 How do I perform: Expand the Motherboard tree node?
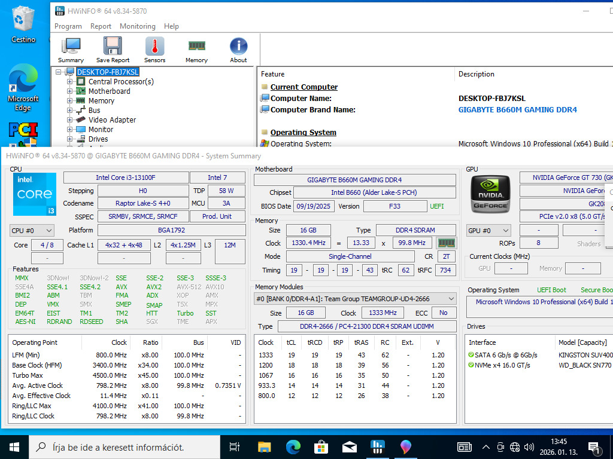(x=69, y=91)
